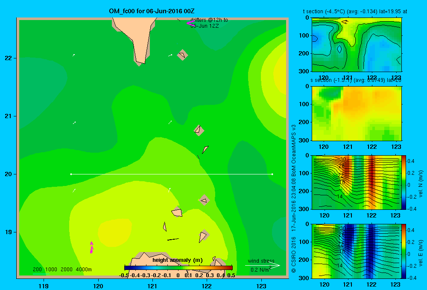Click the white wind arrow near 121.3°E 19.7°N

tap(170, 190)
